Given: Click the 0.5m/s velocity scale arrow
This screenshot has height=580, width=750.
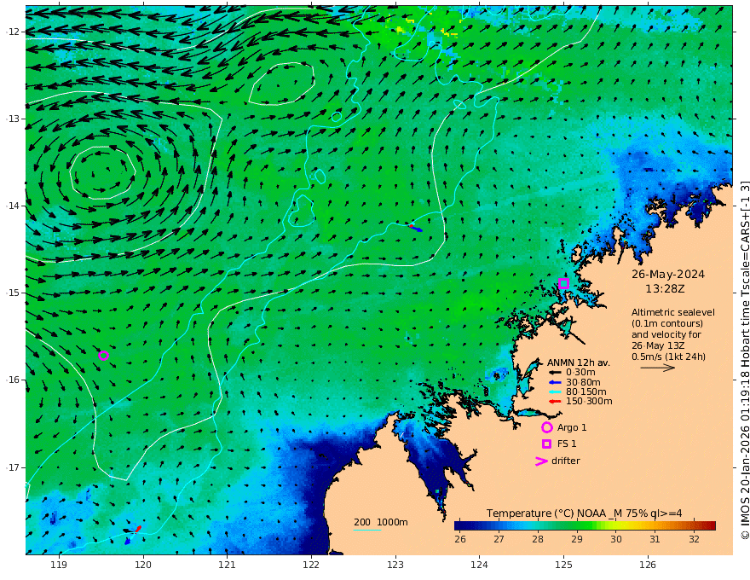Looking at the screenshot, I should coord(658,368).
